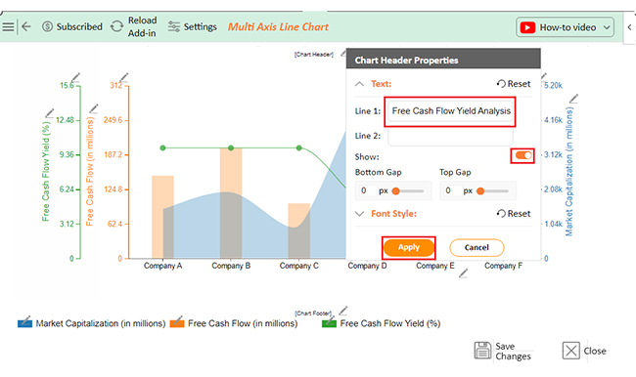Edit Free Cash Flow Yield axis label pencil
This screenshot has width=636, height=377.
50,113
